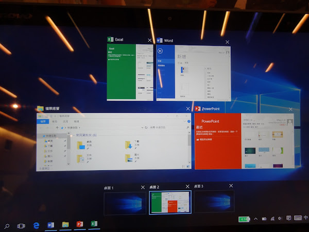The image size is (309, 232).
Task: Click the navigation pane scroll down arrow
Action: point(68,164)
